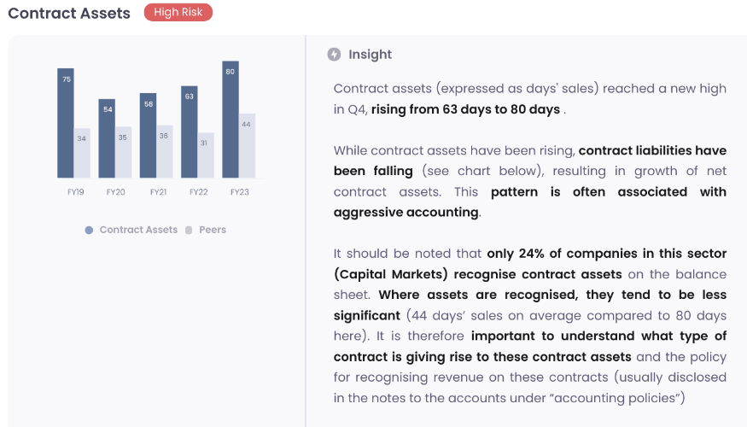Click the FY19 axis label
Viewport: 747px width, 427px height.
(75, 192)
